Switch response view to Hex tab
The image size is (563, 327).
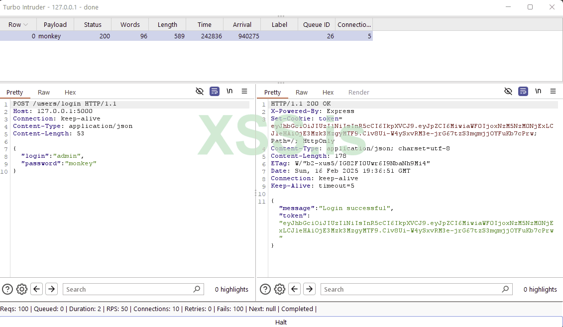click(328, 92)
